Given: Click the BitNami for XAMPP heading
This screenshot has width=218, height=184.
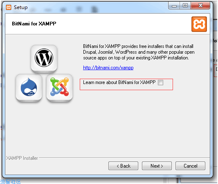Looking at the screenshot, I should coord(34,23).
